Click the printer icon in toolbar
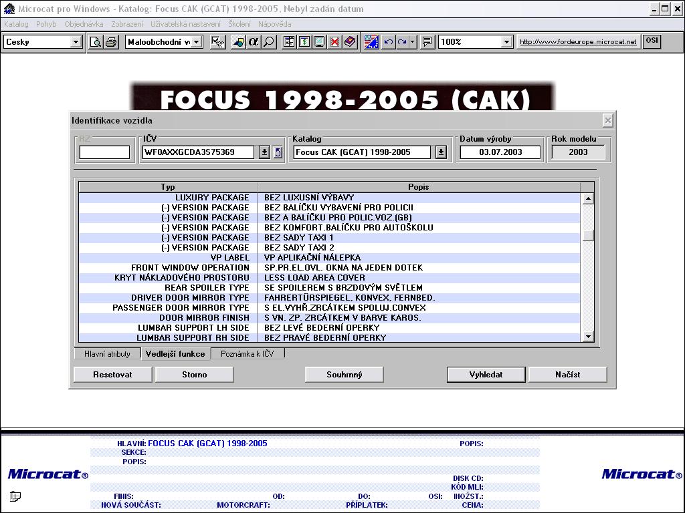Image resolution: width=685 pixels, height=513 pixels. point(110,42)
